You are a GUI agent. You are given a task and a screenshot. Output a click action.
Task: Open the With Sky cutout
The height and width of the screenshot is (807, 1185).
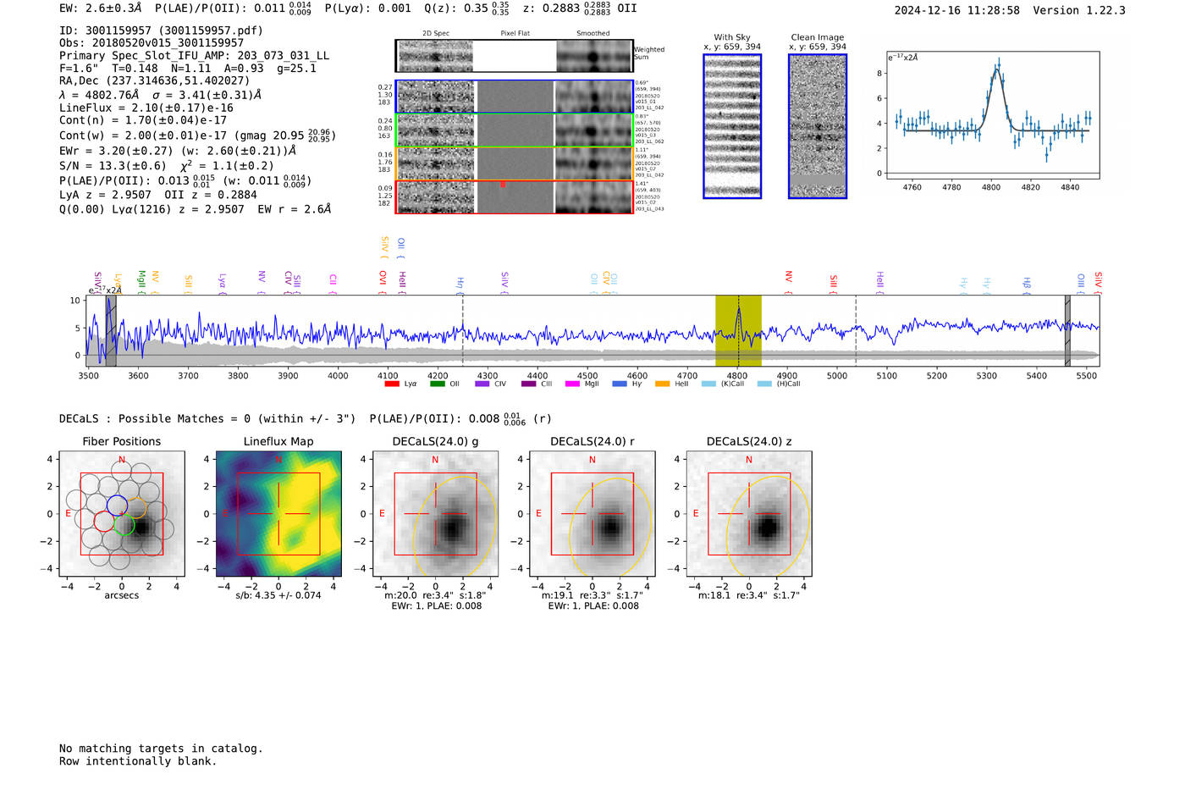point(732,126)
